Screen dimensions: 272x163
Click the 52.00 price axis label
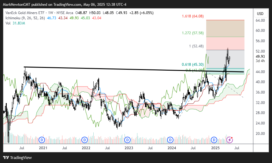point(260,51)
